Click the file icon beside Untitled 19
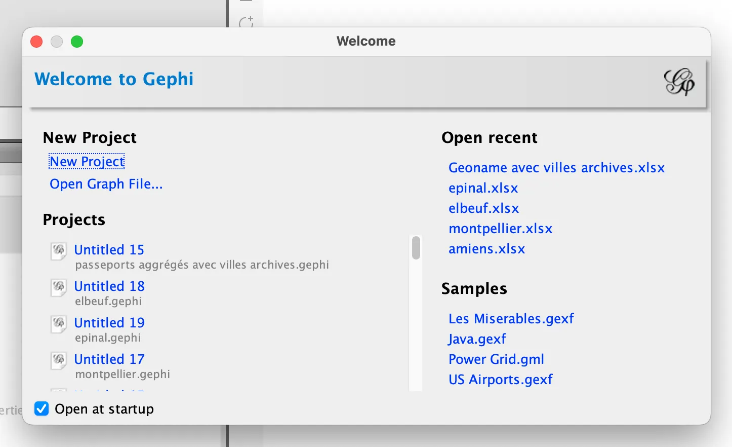The width and height of the screenshot is (732, 447). pos(59,323)
